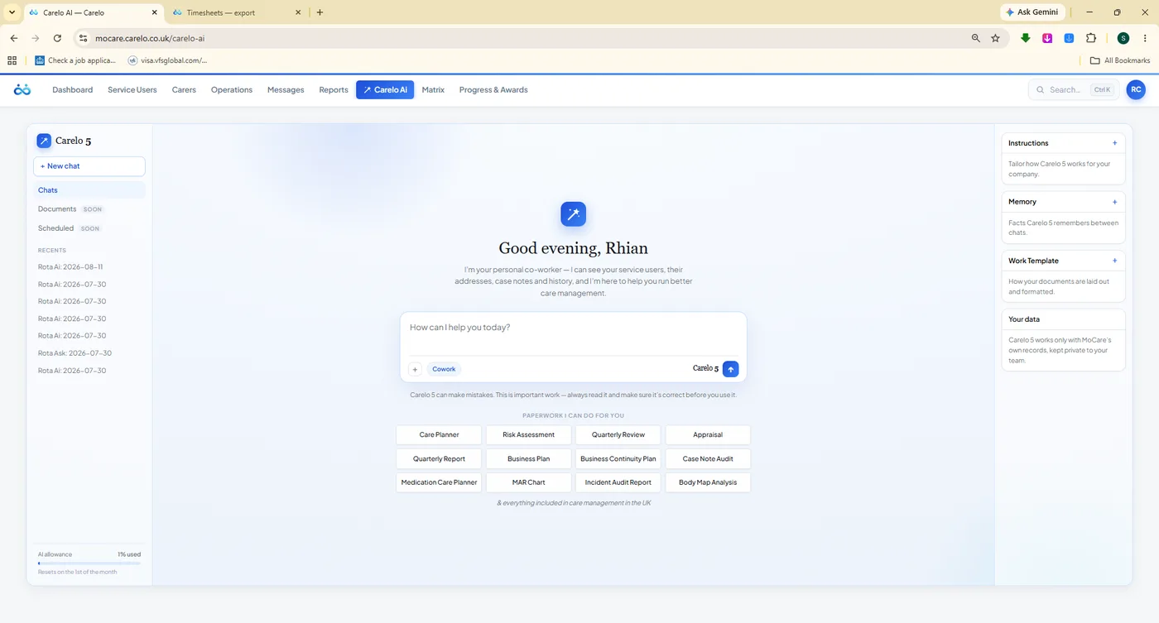Choose Quarterly Review
The height and width of the screenshot is (623, 1159).
618,434
